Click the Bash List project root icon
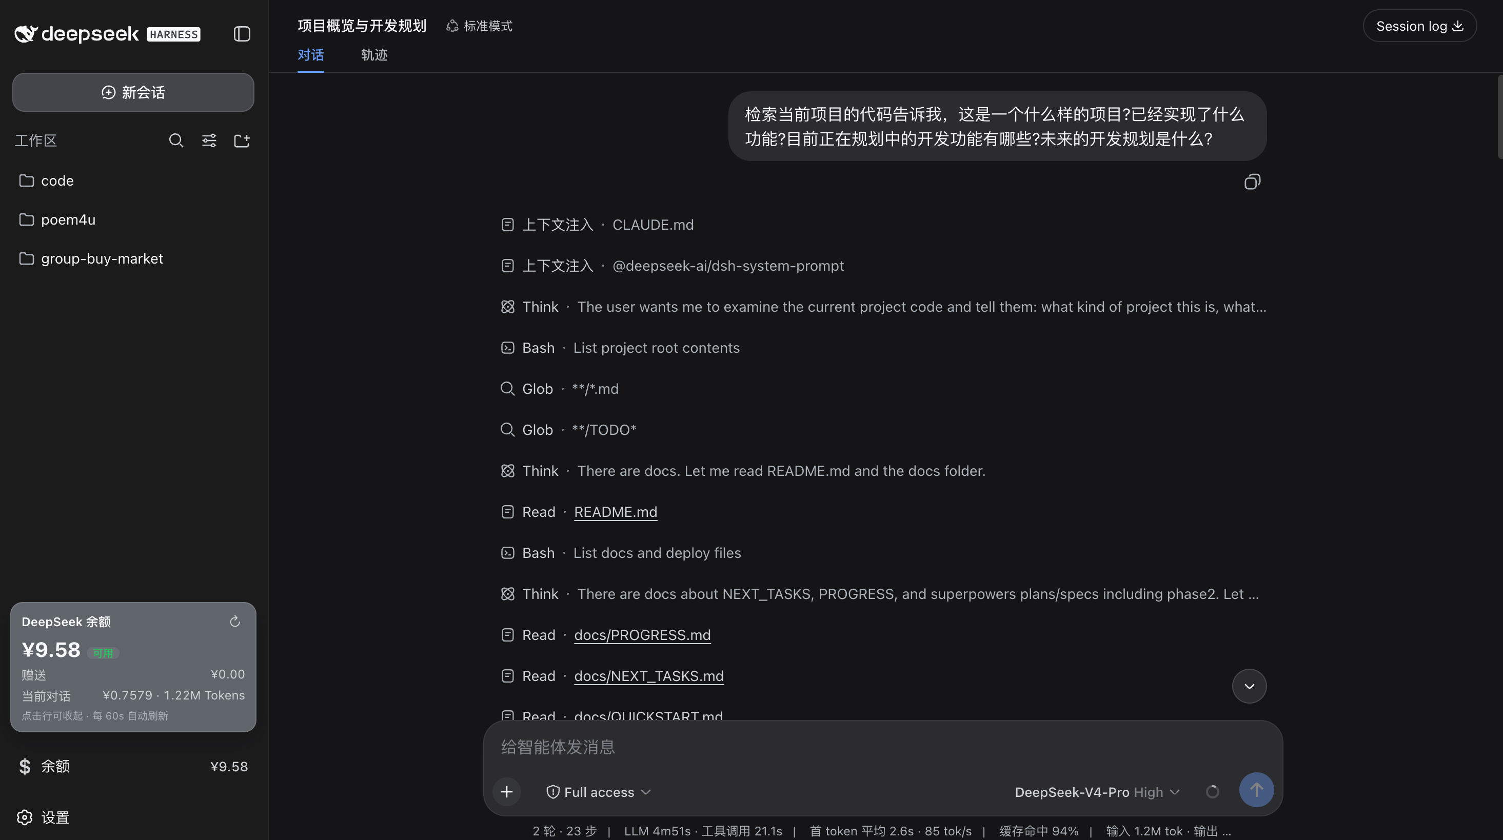This screenshot has width=1503, height=840. (508, 348)
